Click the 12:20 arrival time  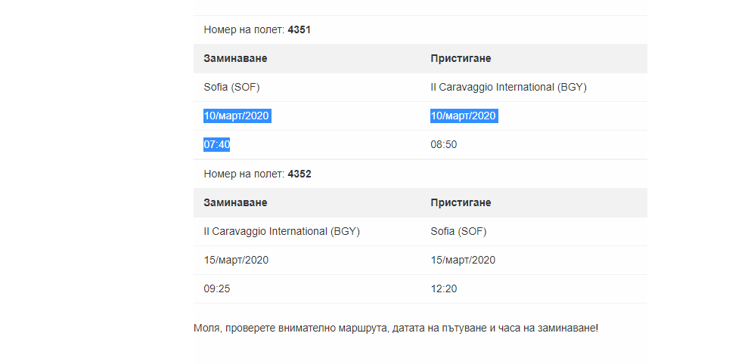(443, 289)
